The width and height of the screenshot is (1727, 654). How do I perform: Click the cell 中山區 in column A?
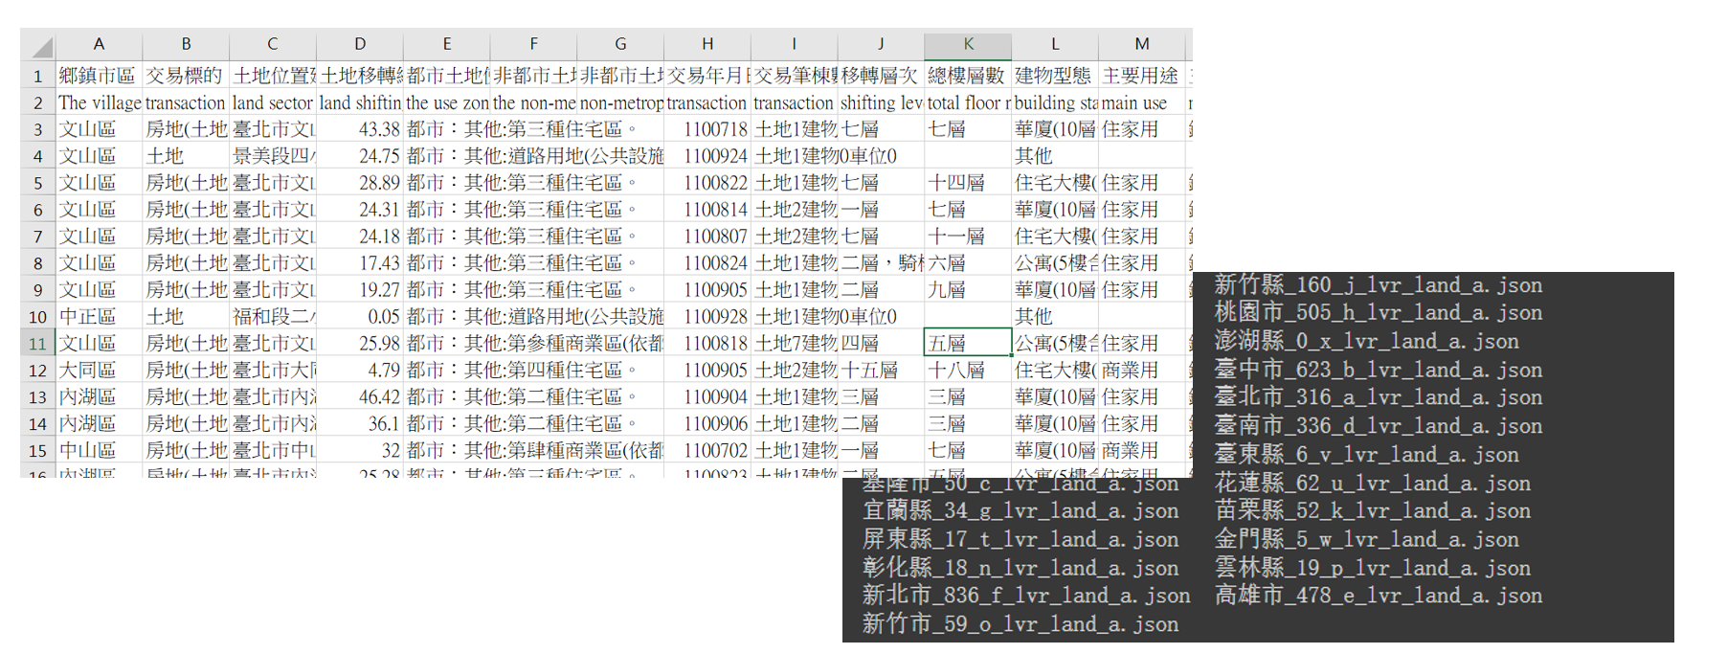pos(99,451)
